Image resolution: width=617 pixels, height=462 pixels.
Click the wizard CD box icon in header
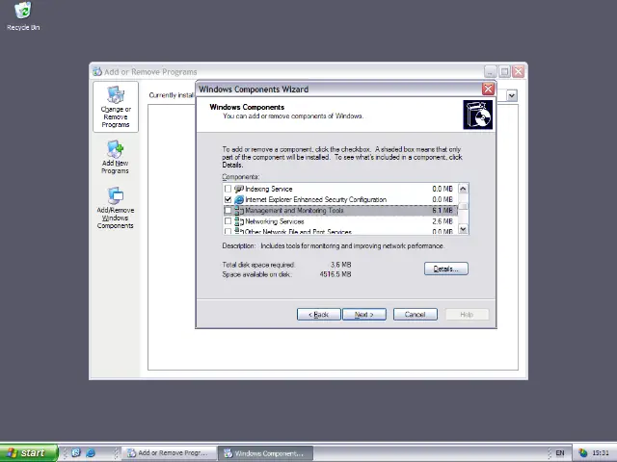coord(478,115)
